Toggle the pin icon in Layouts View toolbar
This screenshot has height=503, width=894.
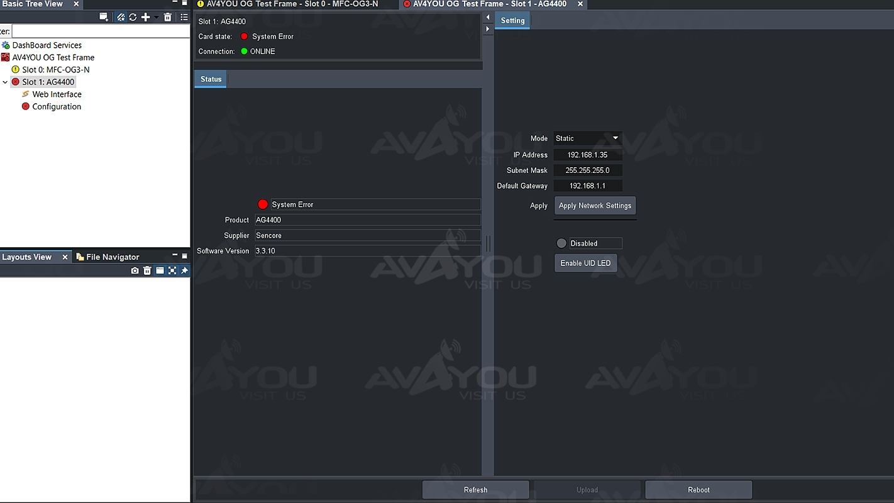184,270
